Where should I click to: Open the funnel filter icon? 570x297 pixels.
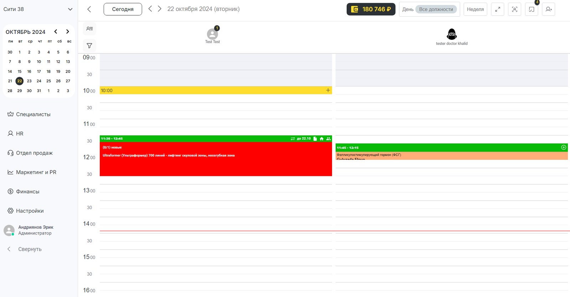click(x=89, y=46)
